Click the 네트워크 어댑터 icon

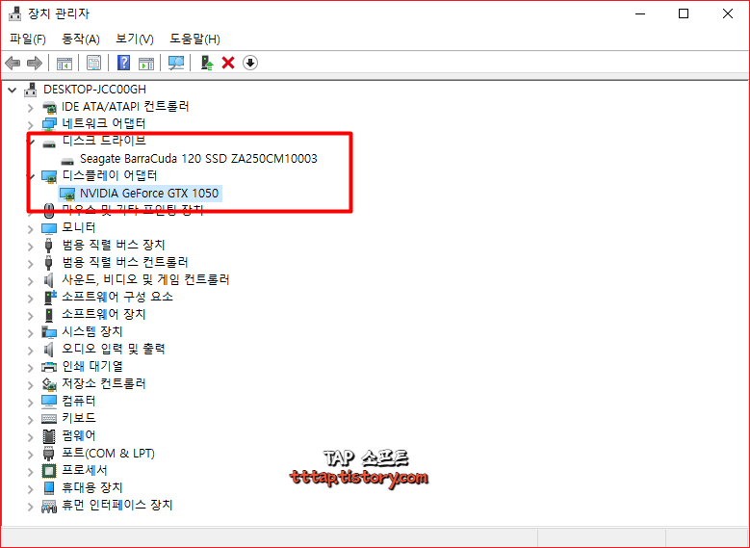49,124
